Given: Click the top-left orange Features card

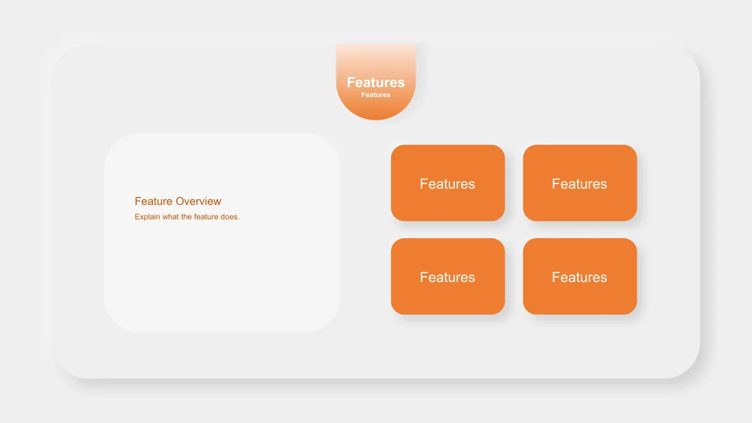Looking at the screenshot, I should (448, 183).
